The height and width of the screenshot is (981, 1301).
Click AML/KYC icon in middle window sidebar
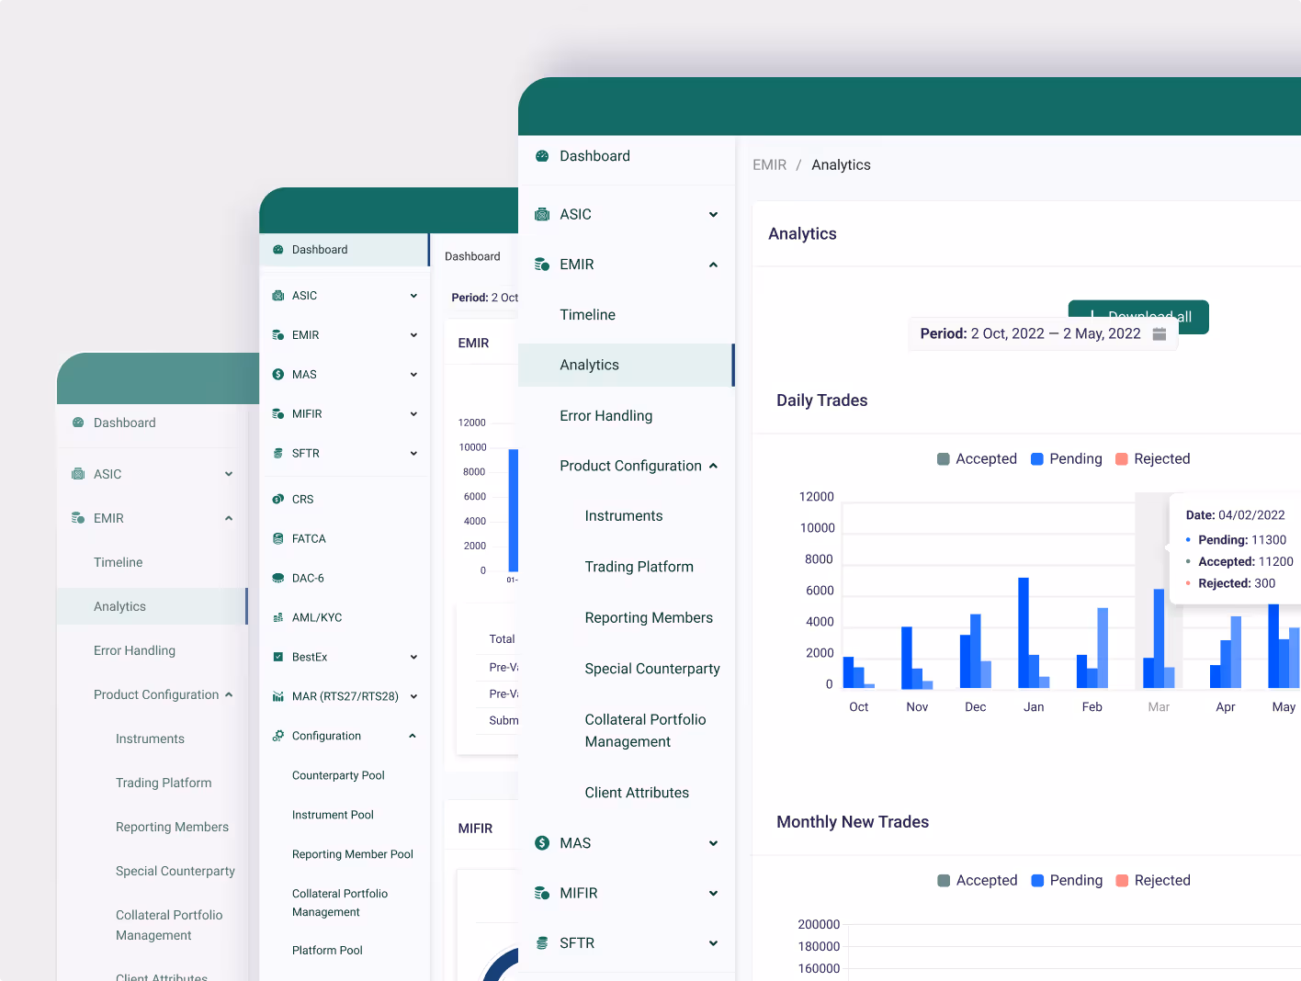(278, 618)
